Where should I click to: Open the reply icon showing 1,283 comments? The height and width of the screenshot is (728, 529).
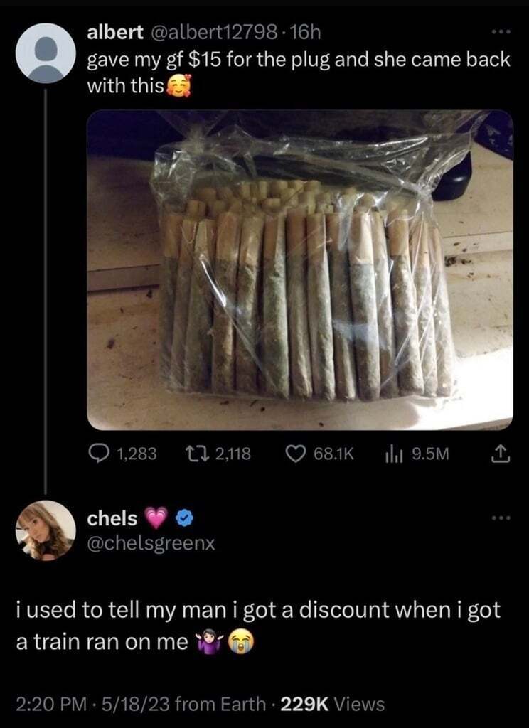coord(98,454)
